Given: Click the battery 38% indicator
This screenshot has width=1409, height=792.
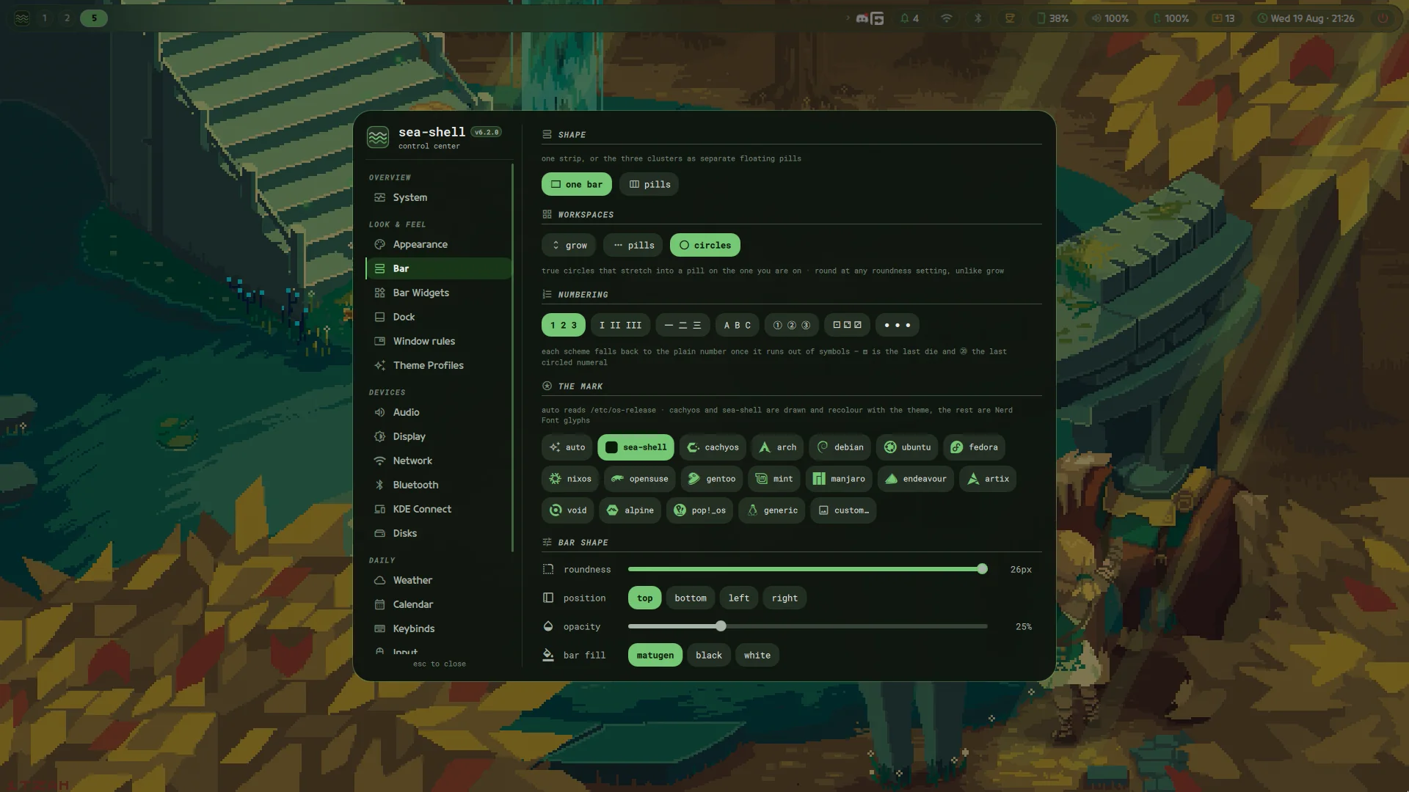Looking at the screenshot, I should tap(1052, 18).
